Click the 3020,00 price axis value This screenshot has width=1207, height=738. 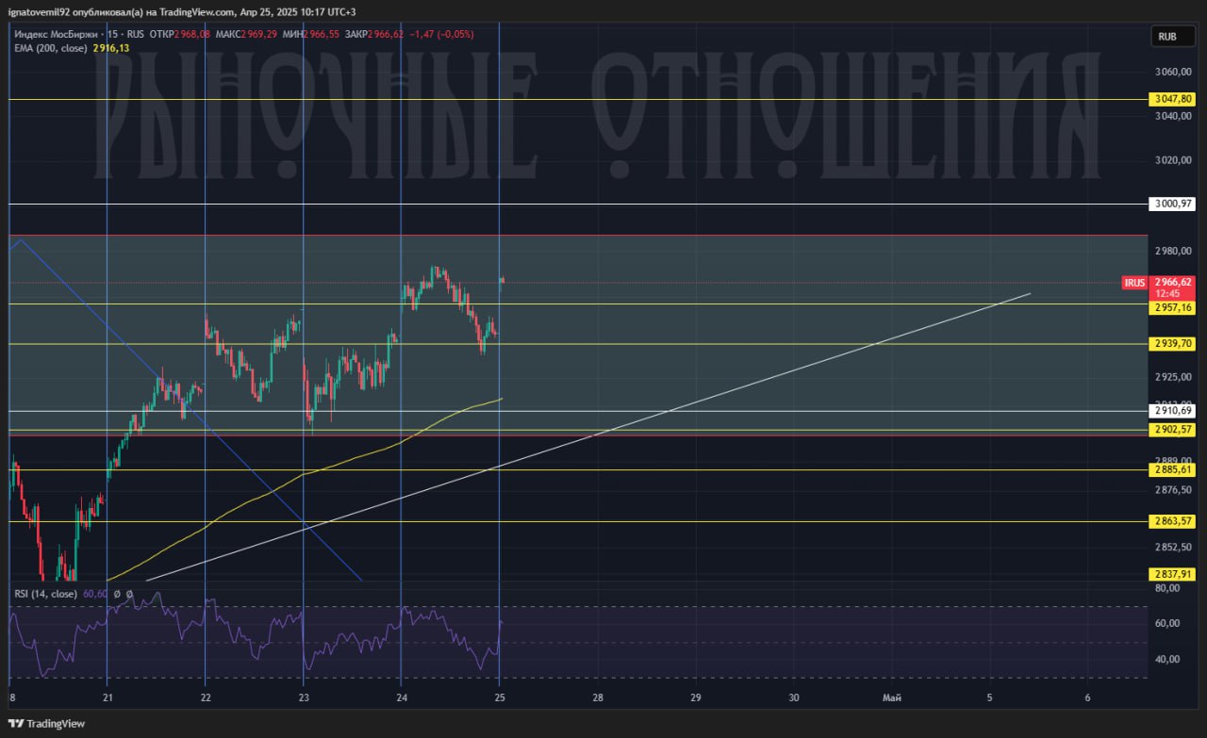click(x=1173, y=160)
